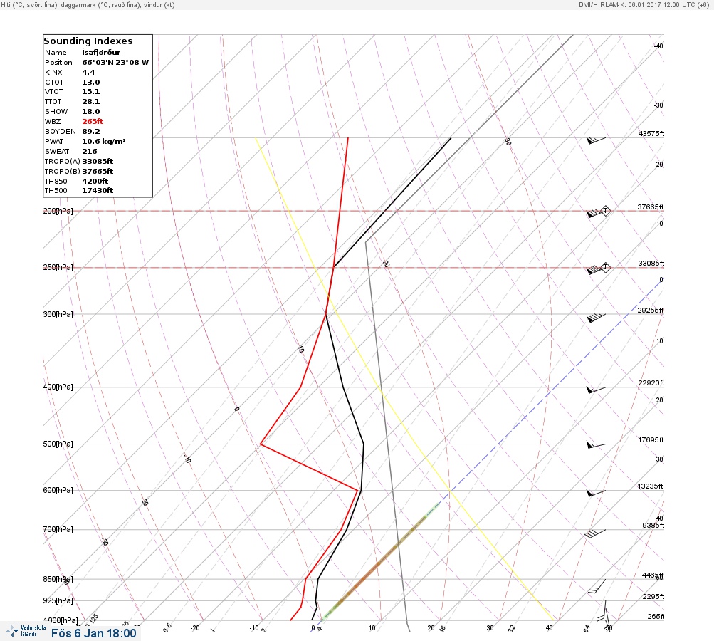Click the 13235ft height label on right

click(x=650, y=486)
